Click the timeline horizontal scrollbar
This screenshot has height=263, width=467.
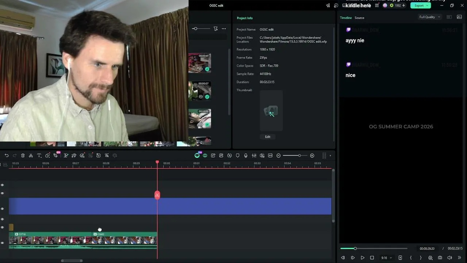72,261
